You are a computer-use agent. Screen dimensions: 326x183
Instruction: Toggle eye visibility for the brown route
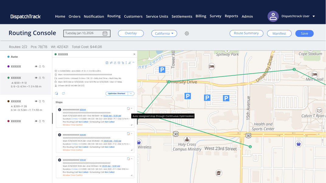(x=36, y=101)
